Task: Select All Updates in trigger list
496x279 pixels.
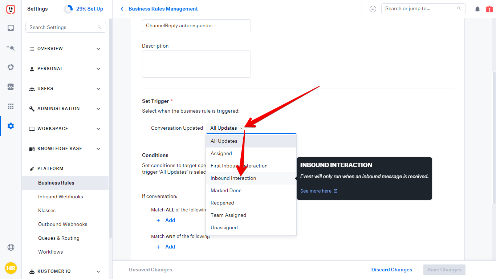Action: [x=251, y=141]
